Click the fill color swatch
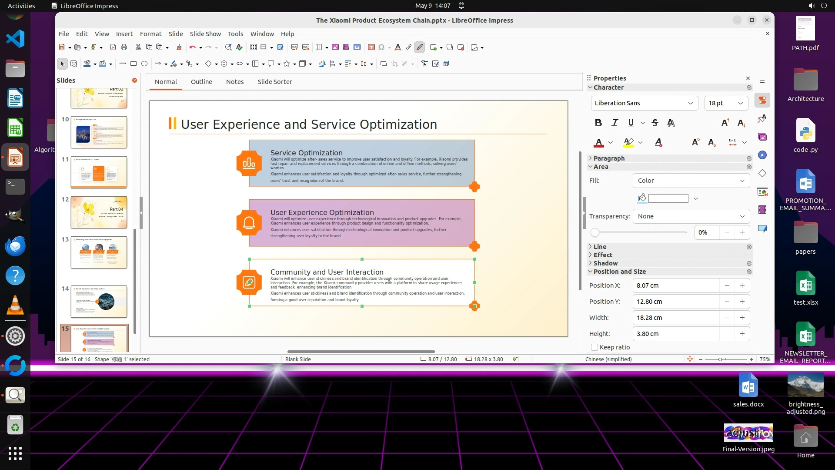This screenshot has height=470, width=835. (x=668, y=198)
